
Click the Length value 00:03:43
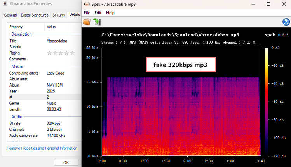tap(54, 109)
